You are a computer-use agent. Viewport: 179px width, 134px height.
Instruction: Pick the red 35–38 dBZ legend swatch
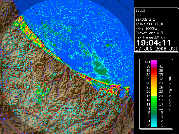coord(154,71)
